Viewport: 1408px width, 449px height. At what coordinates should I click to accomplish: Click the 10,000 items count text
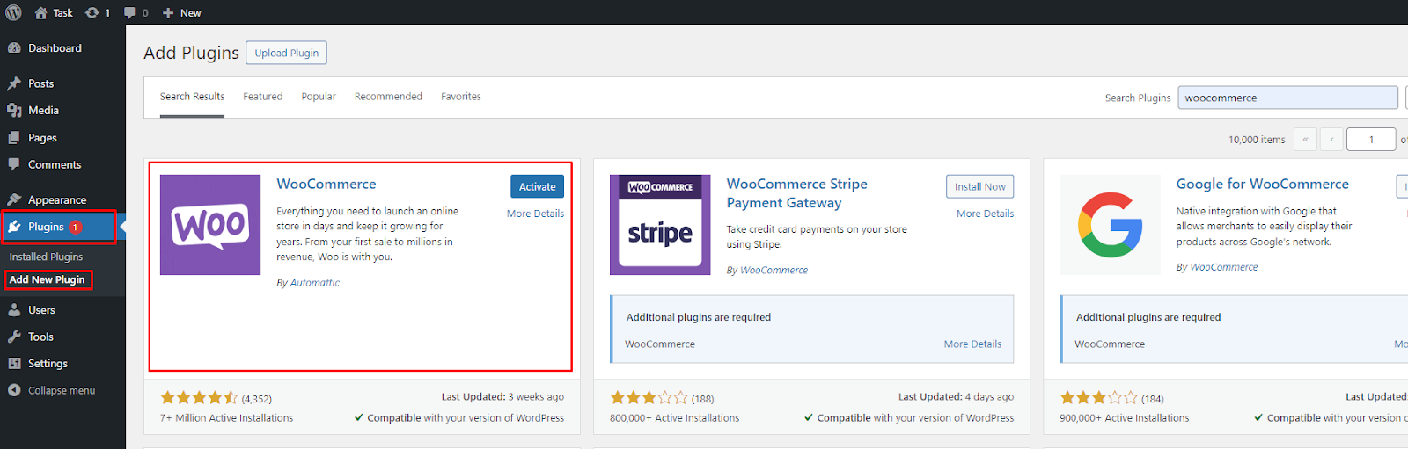click(1257, 140)
